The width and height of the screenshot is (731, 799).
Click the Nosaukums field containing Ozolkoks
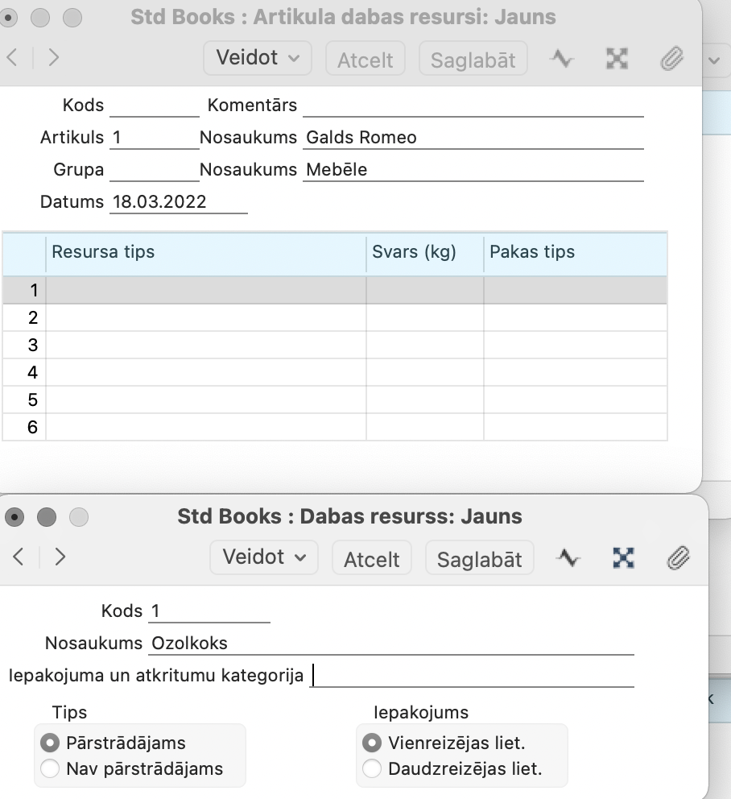(390, 644)
